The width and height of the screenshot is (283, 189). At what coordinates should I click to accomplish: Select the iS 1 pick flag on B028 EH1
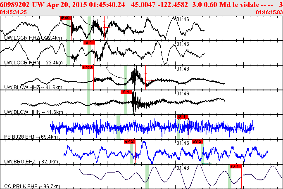(183, 117)
